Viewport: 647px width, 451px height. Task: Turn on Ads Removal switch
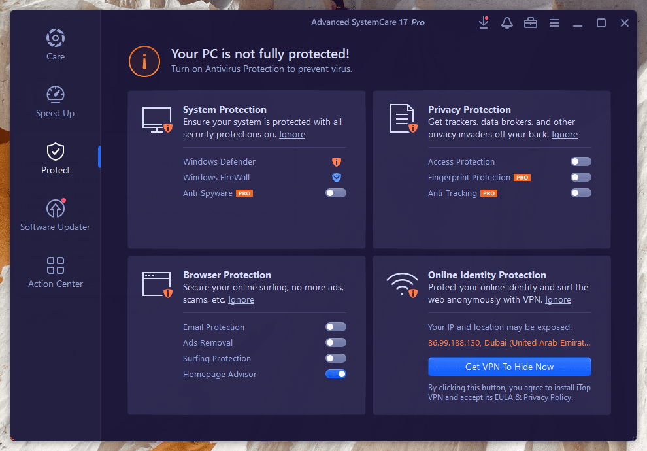(x=336, y=342)
